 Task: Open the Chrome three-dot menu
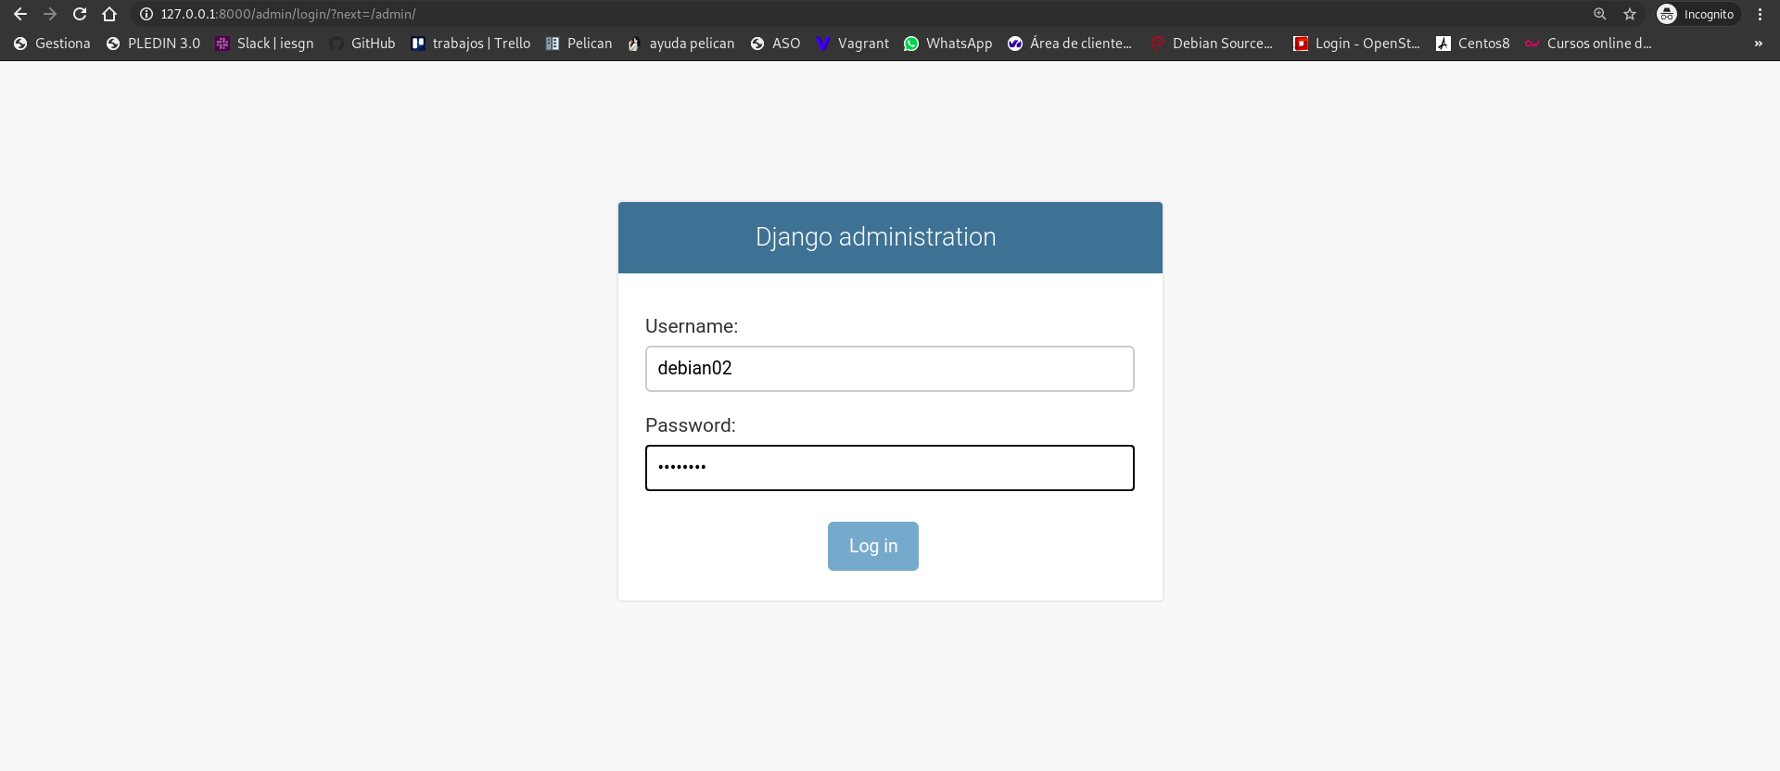(1760, 14)
